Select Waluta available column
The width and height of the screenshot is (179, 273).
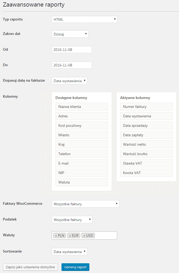coord(82,182)
